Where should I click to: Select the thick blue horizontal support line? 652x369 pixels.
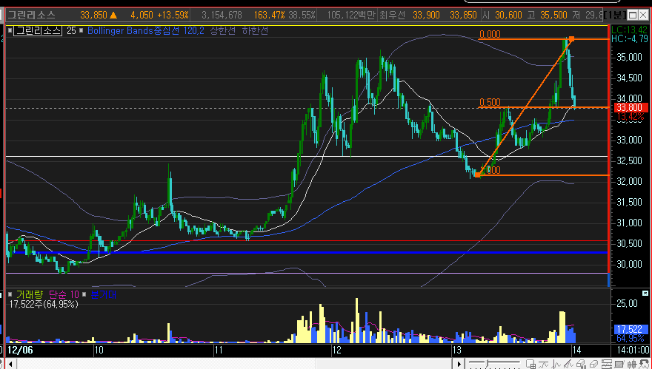point(307,252)
